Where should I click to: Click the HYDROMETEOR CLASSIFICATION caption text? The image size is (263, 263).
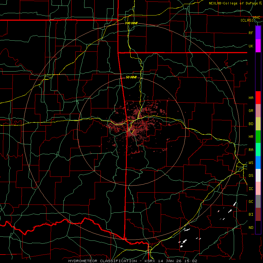click(103, 261)
